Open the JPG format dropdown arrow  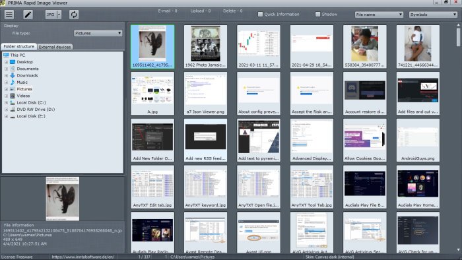click(59, 15)
